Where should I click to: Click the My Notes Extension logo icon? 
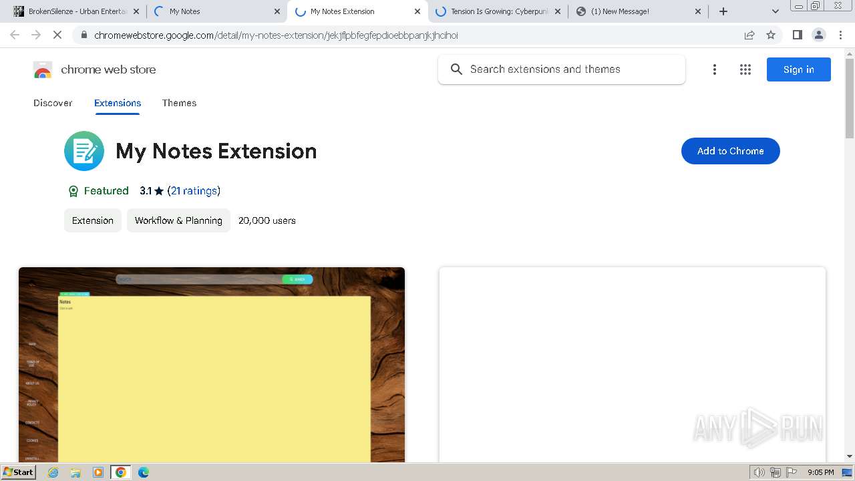point(84,151)
